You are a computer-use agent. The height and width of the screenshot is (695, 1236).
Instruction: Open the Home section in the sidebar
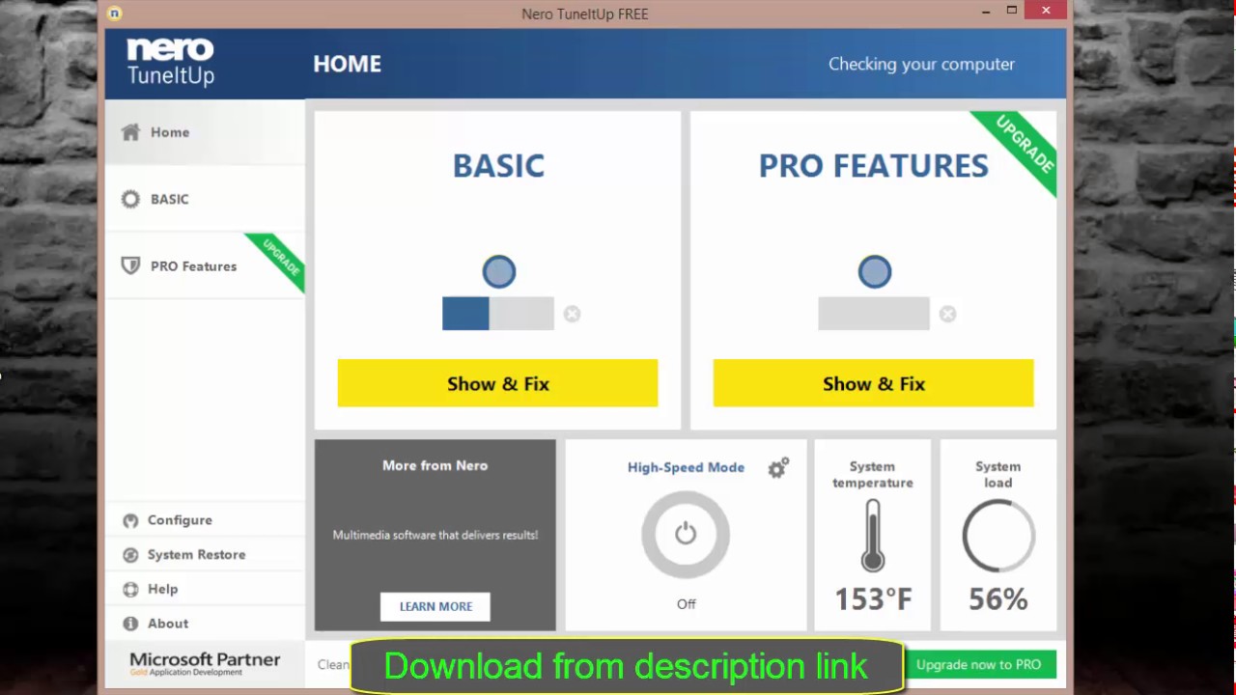point(205,132)
